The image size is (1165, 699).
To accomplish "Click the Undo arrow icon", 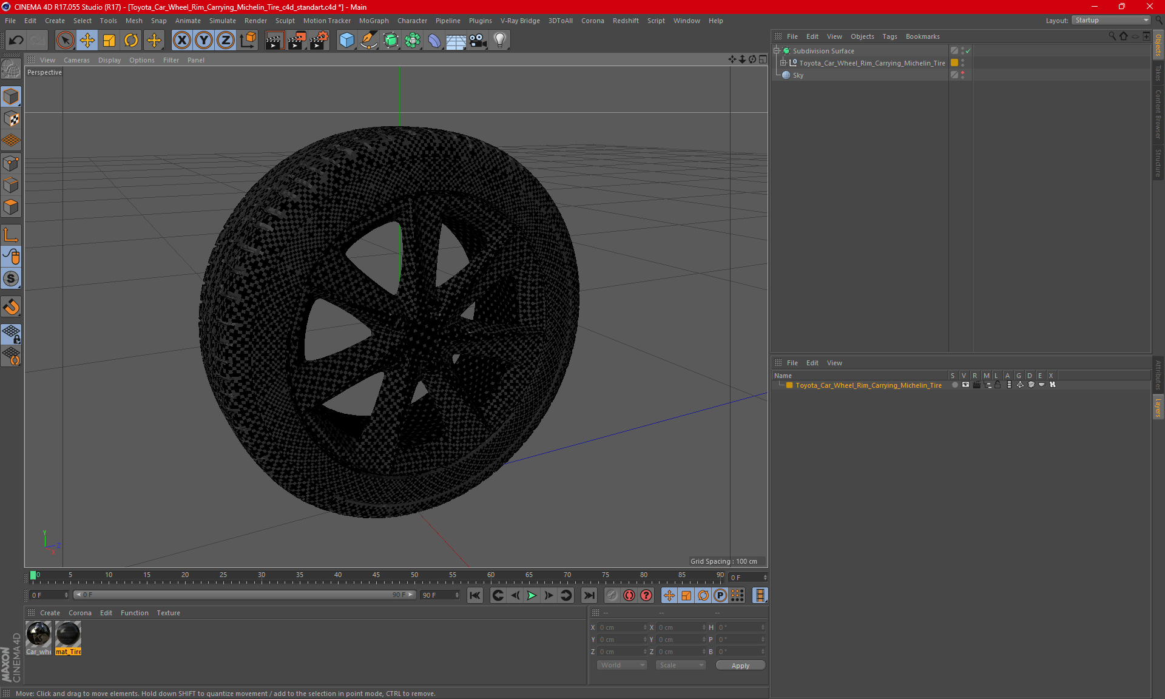I will pyautogui.click(x=16, y=41).
